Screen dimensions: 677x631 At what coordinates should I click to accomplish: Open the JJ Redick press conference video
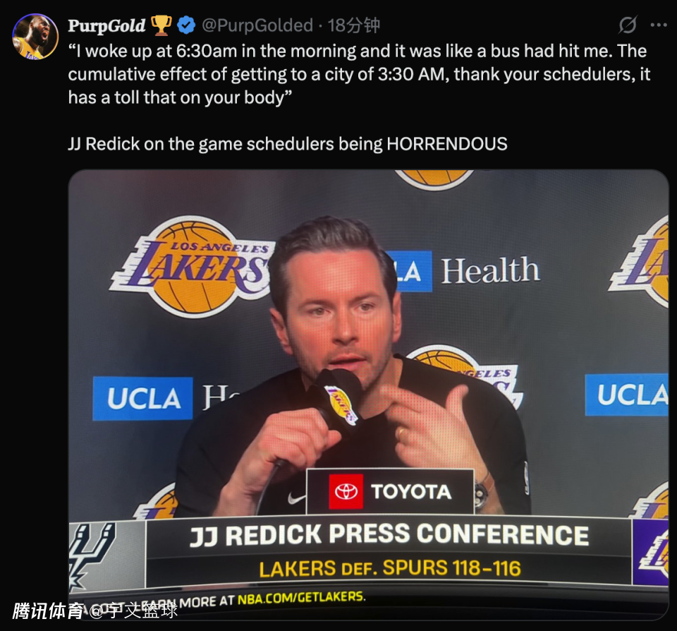(x=368, y=395)
